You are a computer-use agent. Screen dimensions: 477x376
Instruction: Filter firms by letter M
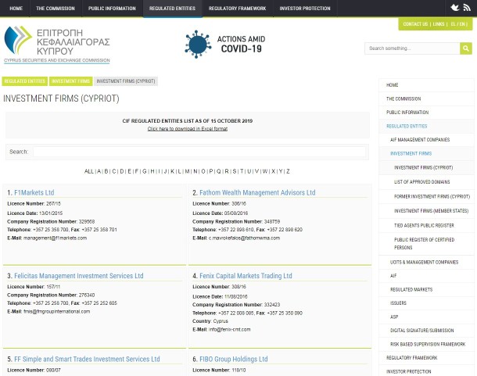click(x=187, y=171)
